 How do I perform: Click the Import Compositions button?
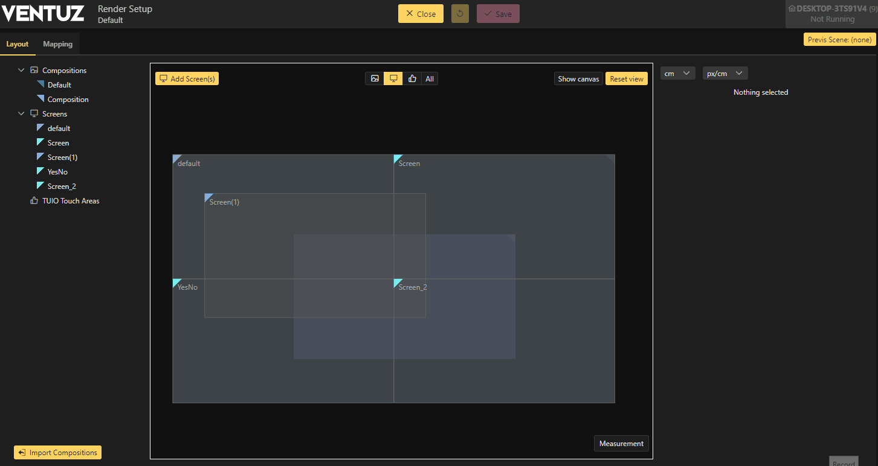pos(57,453)
